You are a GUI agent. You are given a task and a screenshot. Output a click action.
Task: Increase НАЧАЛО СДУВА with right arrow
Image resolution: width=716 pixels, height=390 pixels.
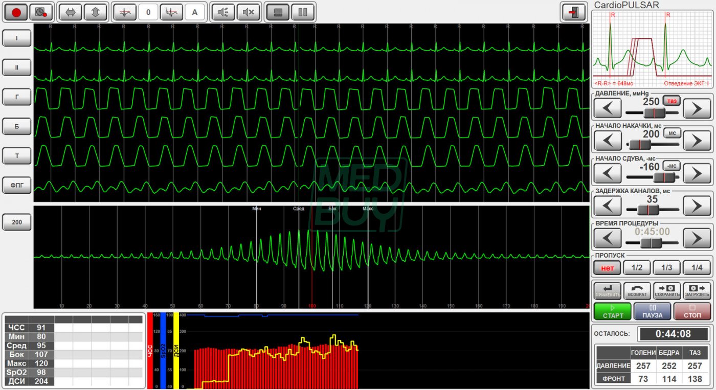pyautogui.click(x=698, y=173)
